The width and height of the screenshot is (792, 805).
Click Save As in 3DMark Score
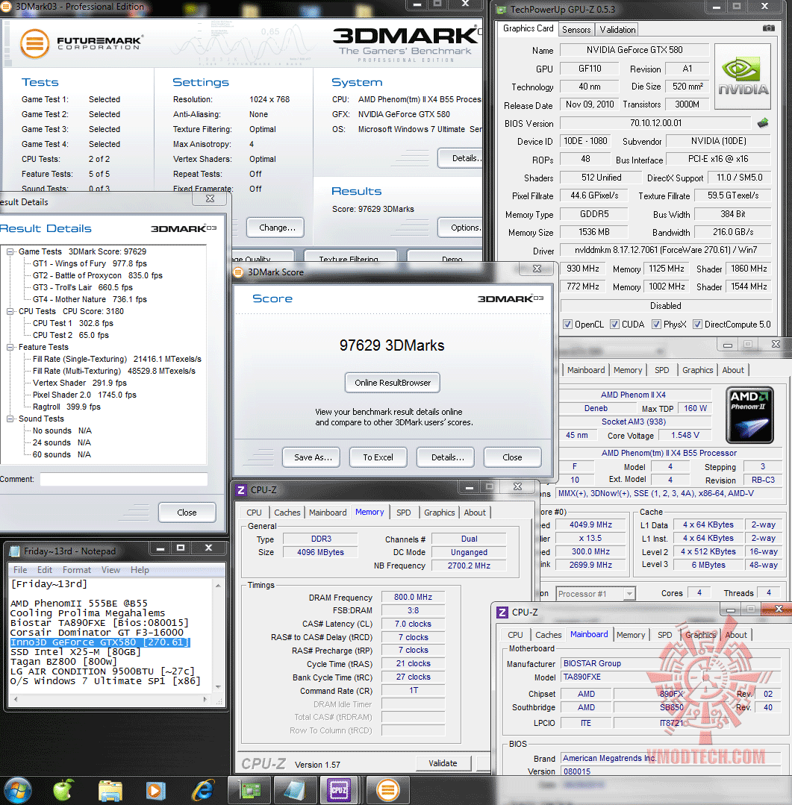(x=311, y=457)
